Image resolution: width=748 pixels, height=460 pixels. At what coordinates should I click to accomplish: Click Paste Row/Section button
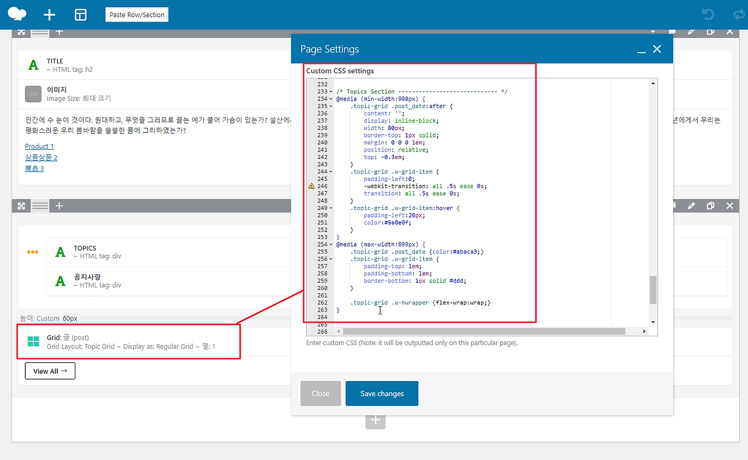click(137, 15)
